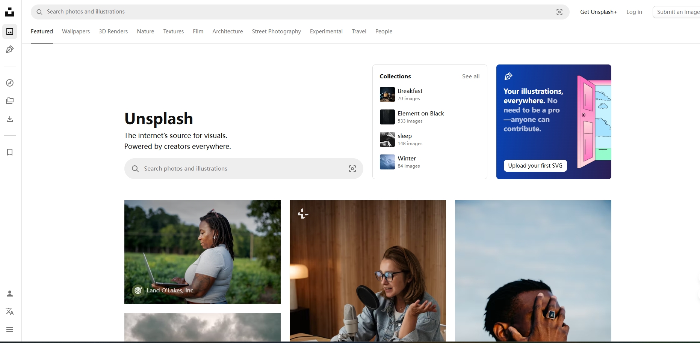
Task: Open the Photos section in sidebar
Action: (10, 31)
